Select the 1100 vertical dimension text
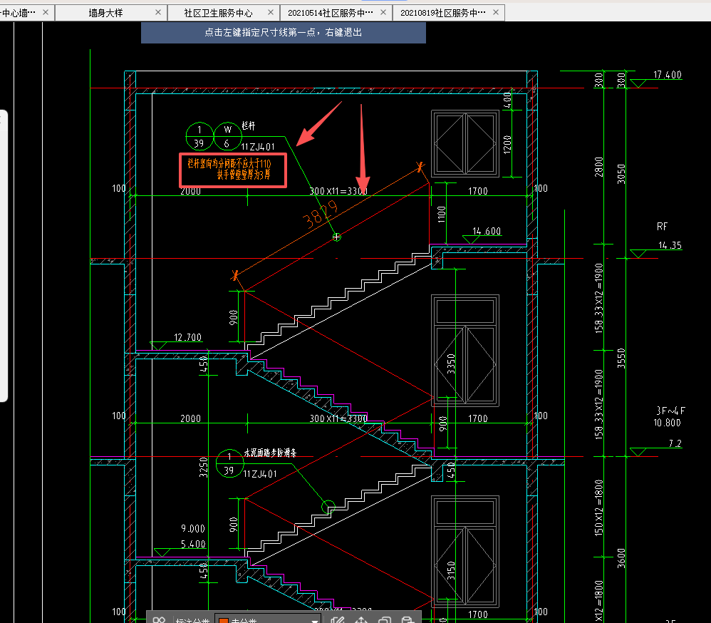Viewport: 711px width, 623px height. (x=442, y=214)
